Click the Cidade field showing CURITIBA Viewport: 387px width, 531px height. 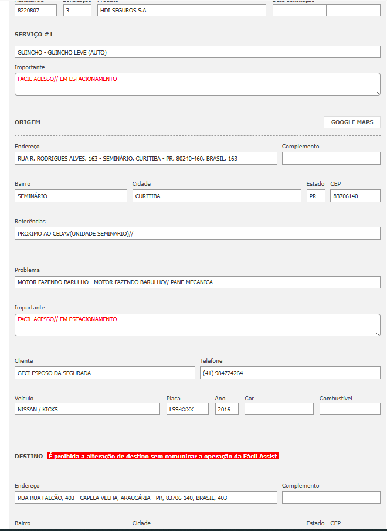click(216, 196)
